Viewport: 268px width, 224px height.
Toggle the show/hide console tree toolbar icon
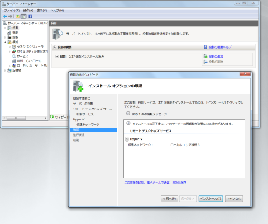pyautogui.click(x=23, y=16)
